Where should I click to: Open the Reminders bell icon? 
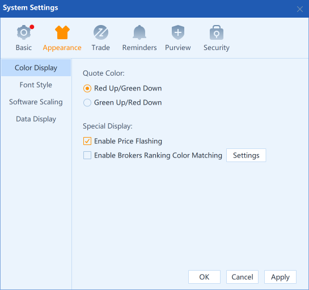[x=139, y=32]
